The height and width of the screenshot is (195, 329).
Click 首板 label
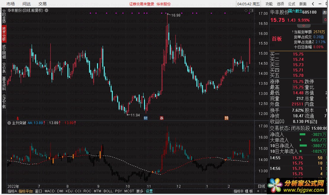(277, 39)
